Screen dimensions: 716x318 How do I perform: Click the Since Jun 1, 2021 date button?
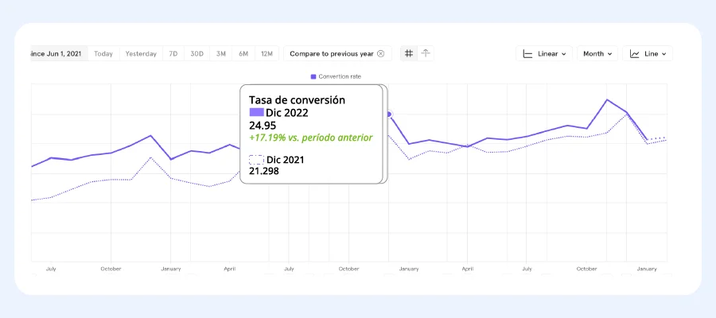(x=58, y=54)
